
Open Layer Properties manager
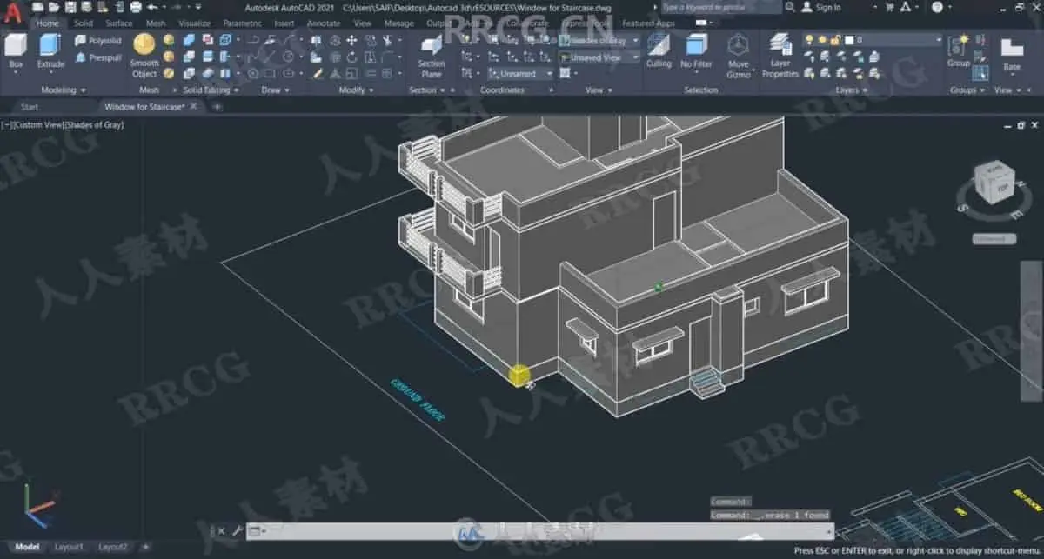[x=780, y=56]
